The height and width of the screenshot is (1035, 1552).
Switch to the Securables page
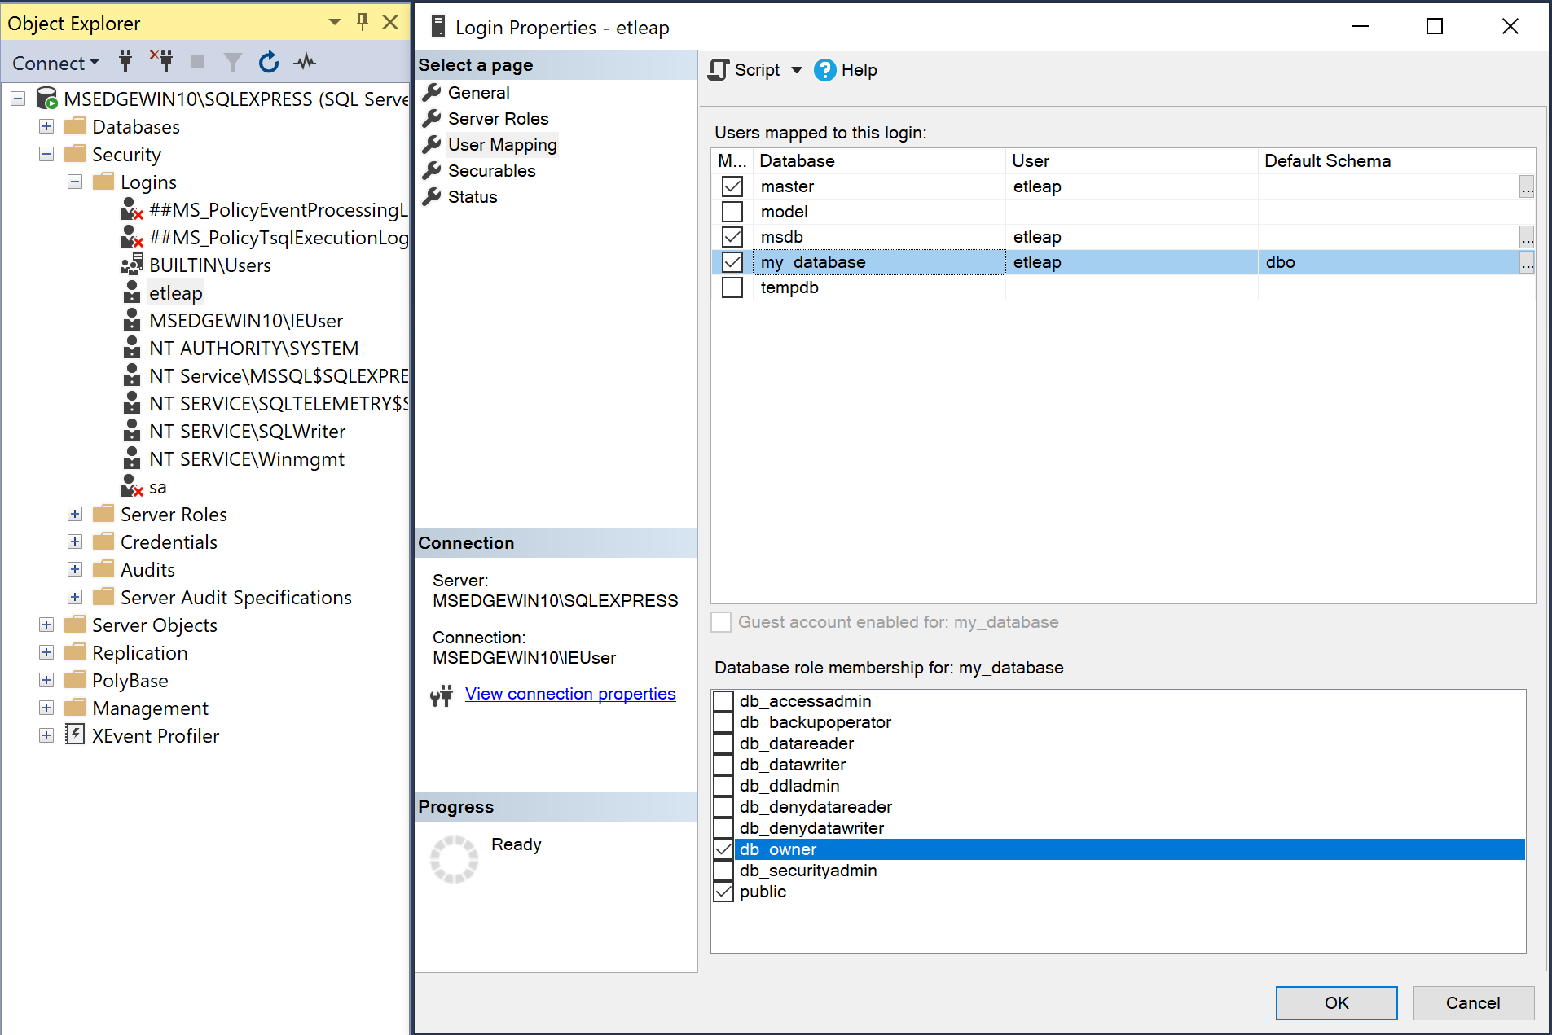point(491,170)
